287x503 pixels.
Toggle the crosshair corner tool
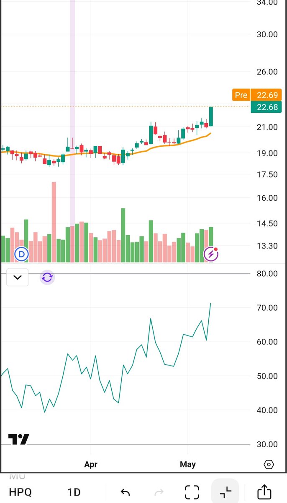[x=225, y=491]
